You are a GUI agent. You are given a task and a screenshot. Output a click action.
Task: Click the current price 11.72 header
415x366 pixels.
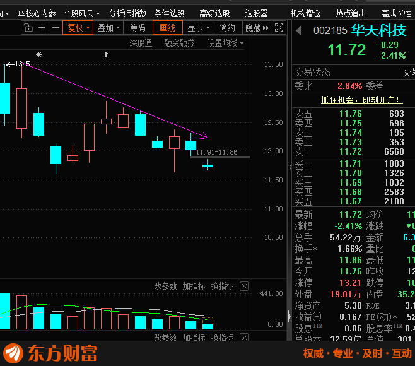pos(347,50)
